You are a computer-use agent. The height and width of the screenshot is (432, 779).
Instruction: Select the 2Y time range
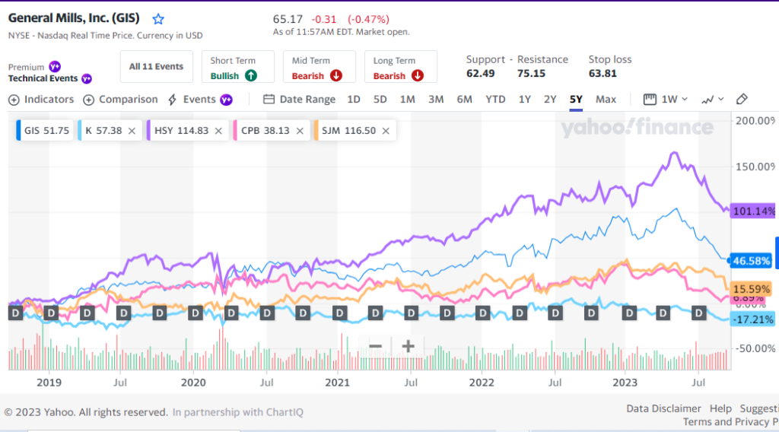point(550,100)
